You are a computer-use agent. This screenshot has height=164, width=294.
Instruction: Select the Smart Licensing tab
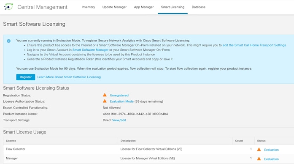173,7
